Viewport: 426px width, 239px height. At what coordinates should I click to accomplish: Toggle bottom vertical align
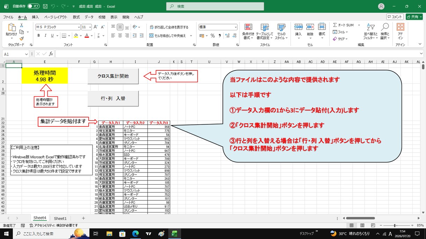point(127,27)
